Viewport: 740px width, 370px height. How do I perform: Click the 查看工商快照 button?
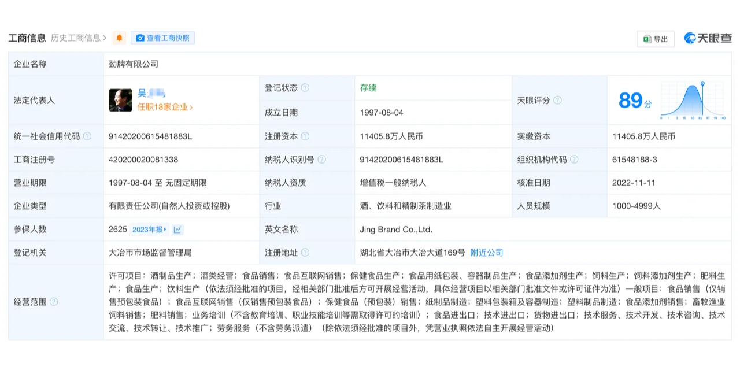162,38
